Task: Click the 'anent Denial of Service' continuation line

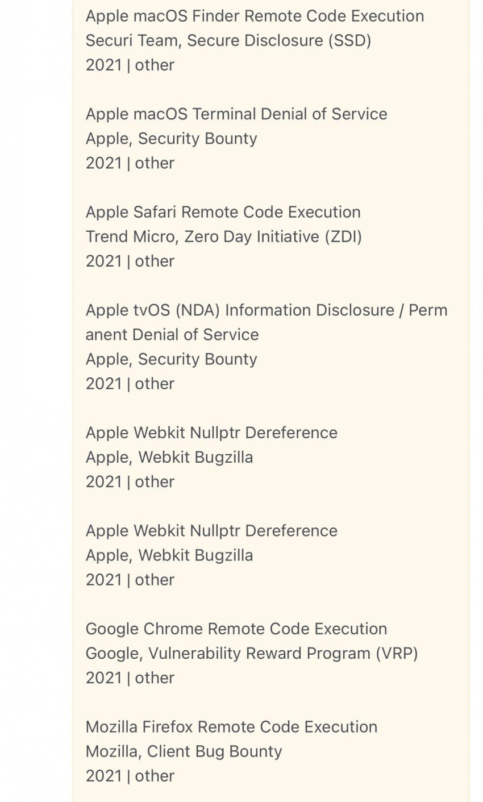Action: pos(172,335)
